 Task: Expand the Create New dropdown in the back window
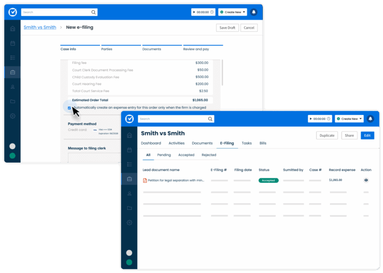pyautogui.click(x=232, y=12)
